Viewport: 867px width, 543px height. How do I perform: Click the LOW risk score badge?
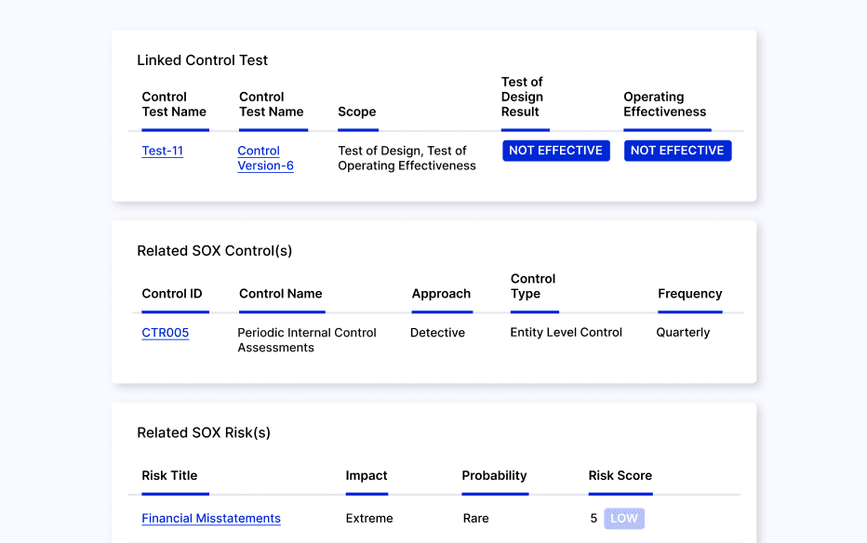(x=623, y=519)
